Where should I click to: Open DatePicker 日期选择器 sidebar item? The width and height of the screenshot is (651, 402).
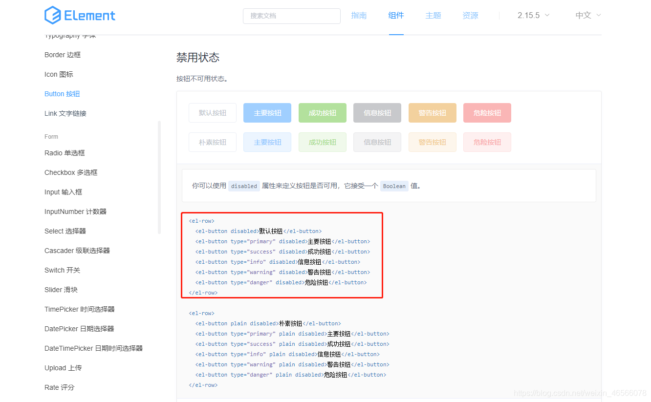pyautogui.click(x=79, y=329)
